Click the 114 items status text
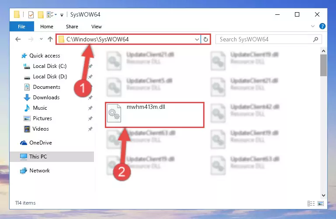 (25, 203)
